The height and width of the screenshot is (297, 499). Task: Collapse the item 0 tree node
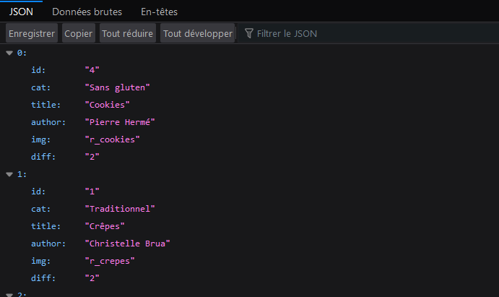(x=9, y=53)
